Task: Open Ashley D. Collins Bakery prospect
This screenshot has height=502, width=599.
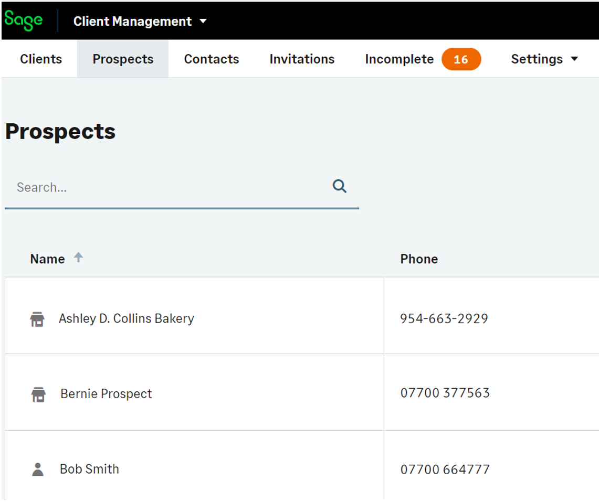Action: (126, 318)
